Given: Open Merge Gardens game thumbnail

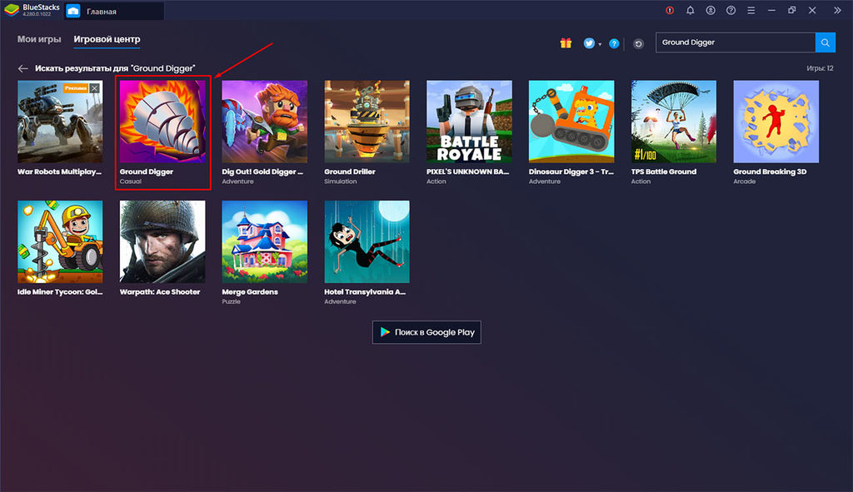Looking at the screenshot, I should (264, 242).
